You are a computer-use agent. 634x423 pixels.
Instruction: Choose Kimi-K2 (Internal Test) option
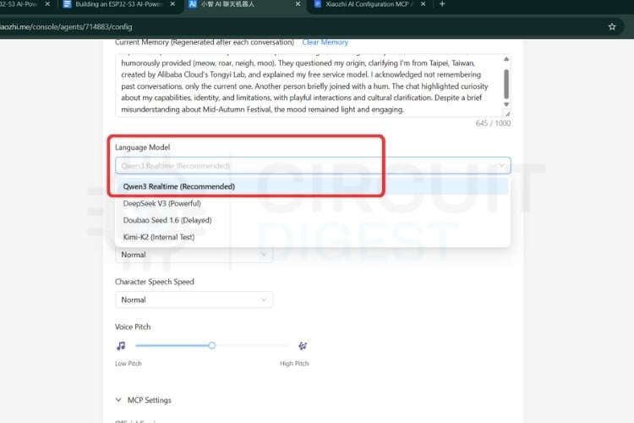coord(313,237)
